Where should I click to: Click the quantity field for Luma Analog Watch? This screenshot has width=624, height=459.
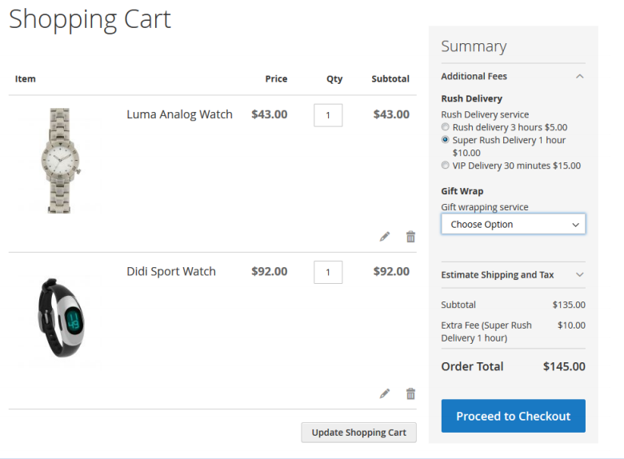328,115
